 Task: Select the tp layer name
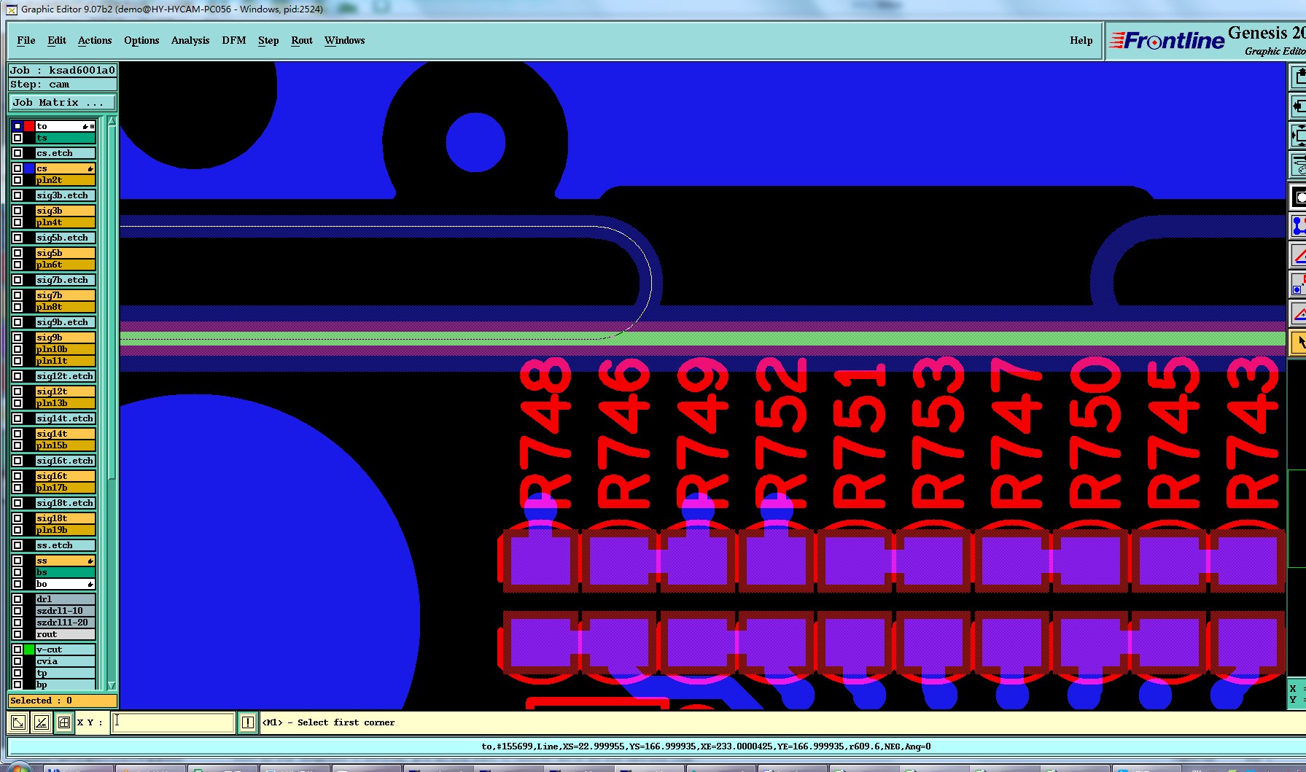pos(65,673)
